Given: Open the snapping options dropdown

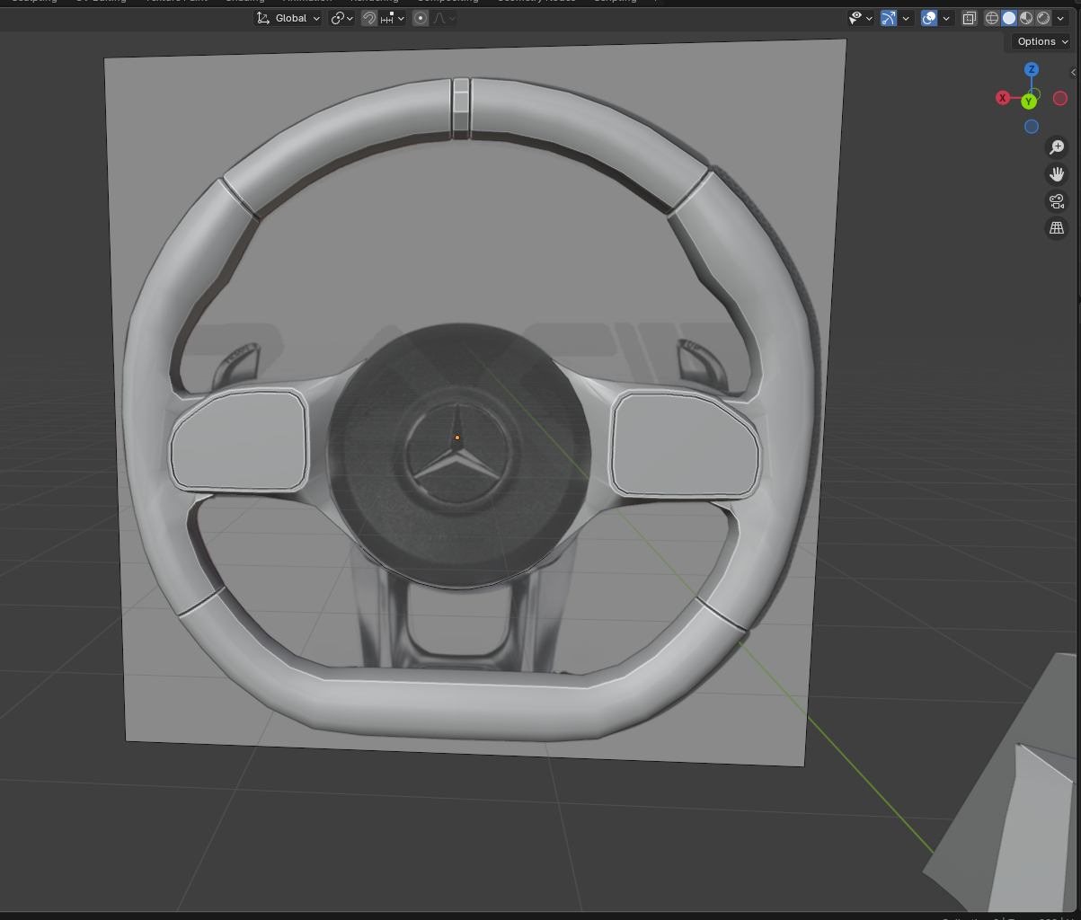Looking at the screenshot, I should click(x=393, y=18).
